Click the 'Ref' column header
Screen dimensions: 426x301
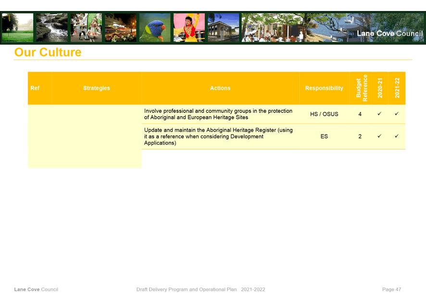[x=35, y=88]
